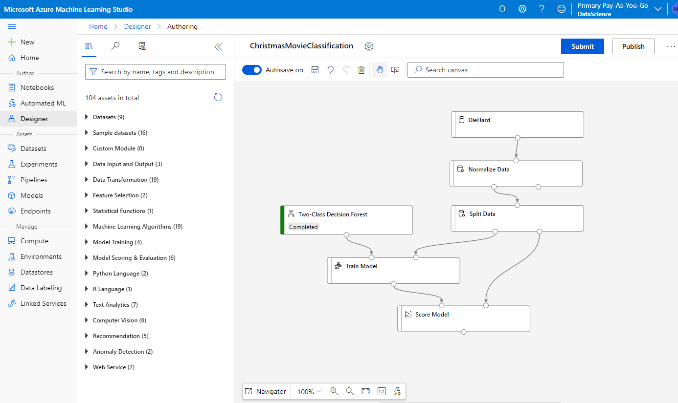Delete selected module with trash icon
Screen dimensions: 678x403
click(x=362, y=70)
